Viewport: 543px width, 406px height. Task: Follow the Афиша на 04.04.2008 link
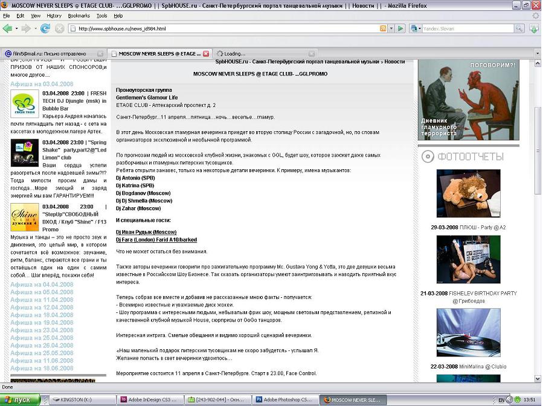pyautogui.click(x=42, y=285)
